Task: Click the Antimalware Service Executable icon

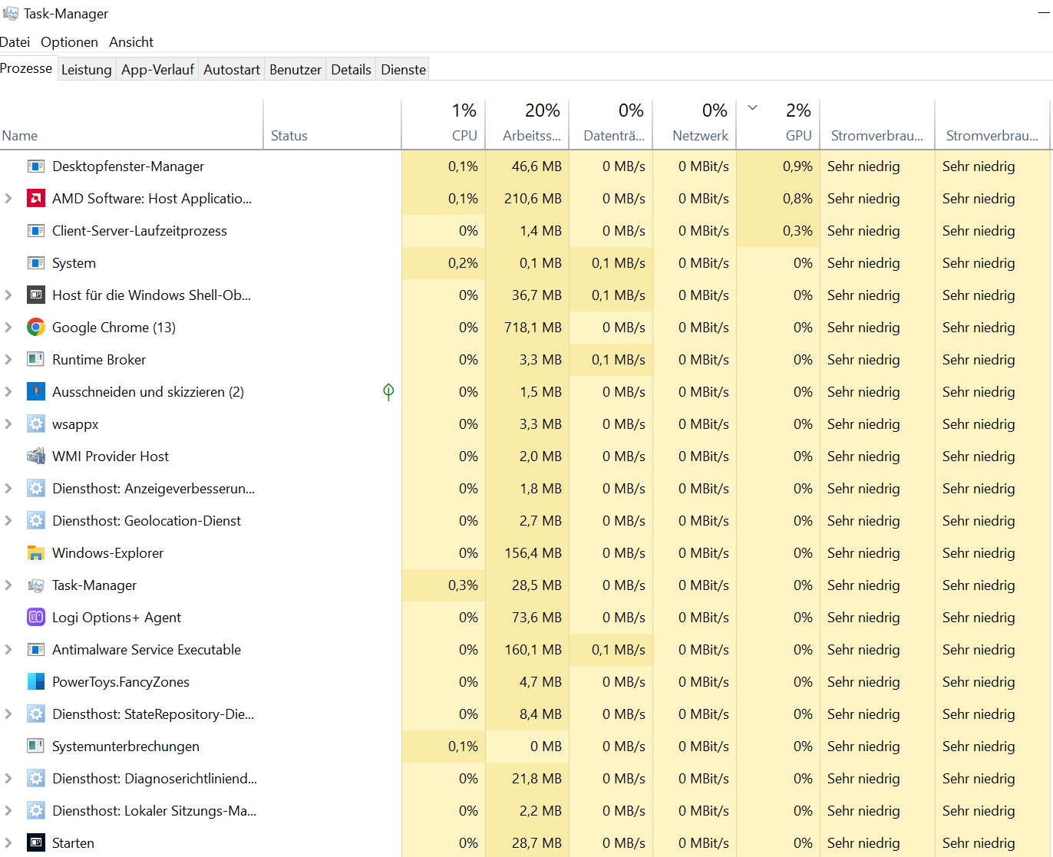Action: 35,649
